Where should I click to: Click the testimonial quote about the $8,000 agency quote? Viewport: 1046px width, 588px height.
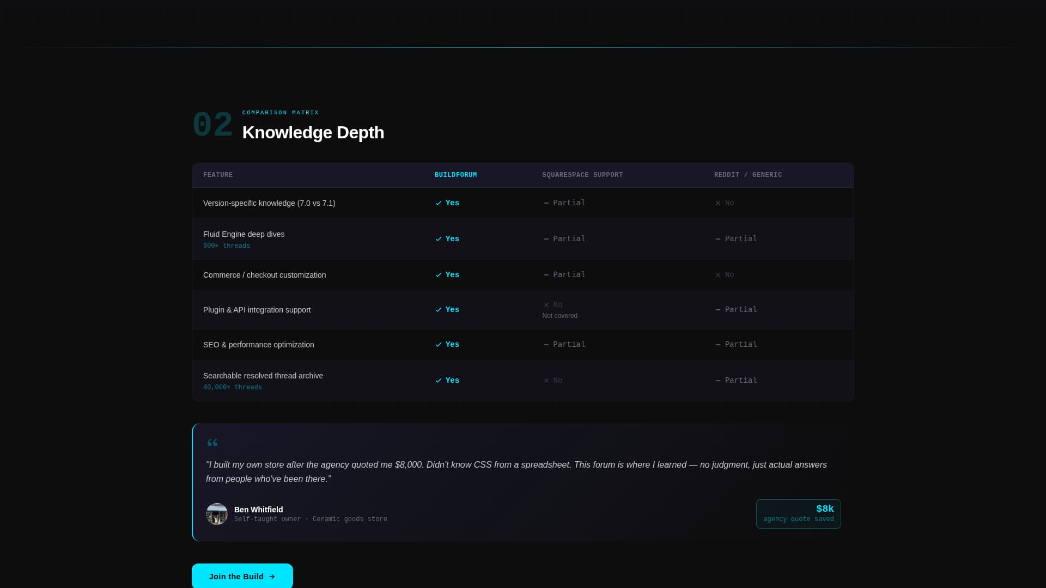(516, 472)
